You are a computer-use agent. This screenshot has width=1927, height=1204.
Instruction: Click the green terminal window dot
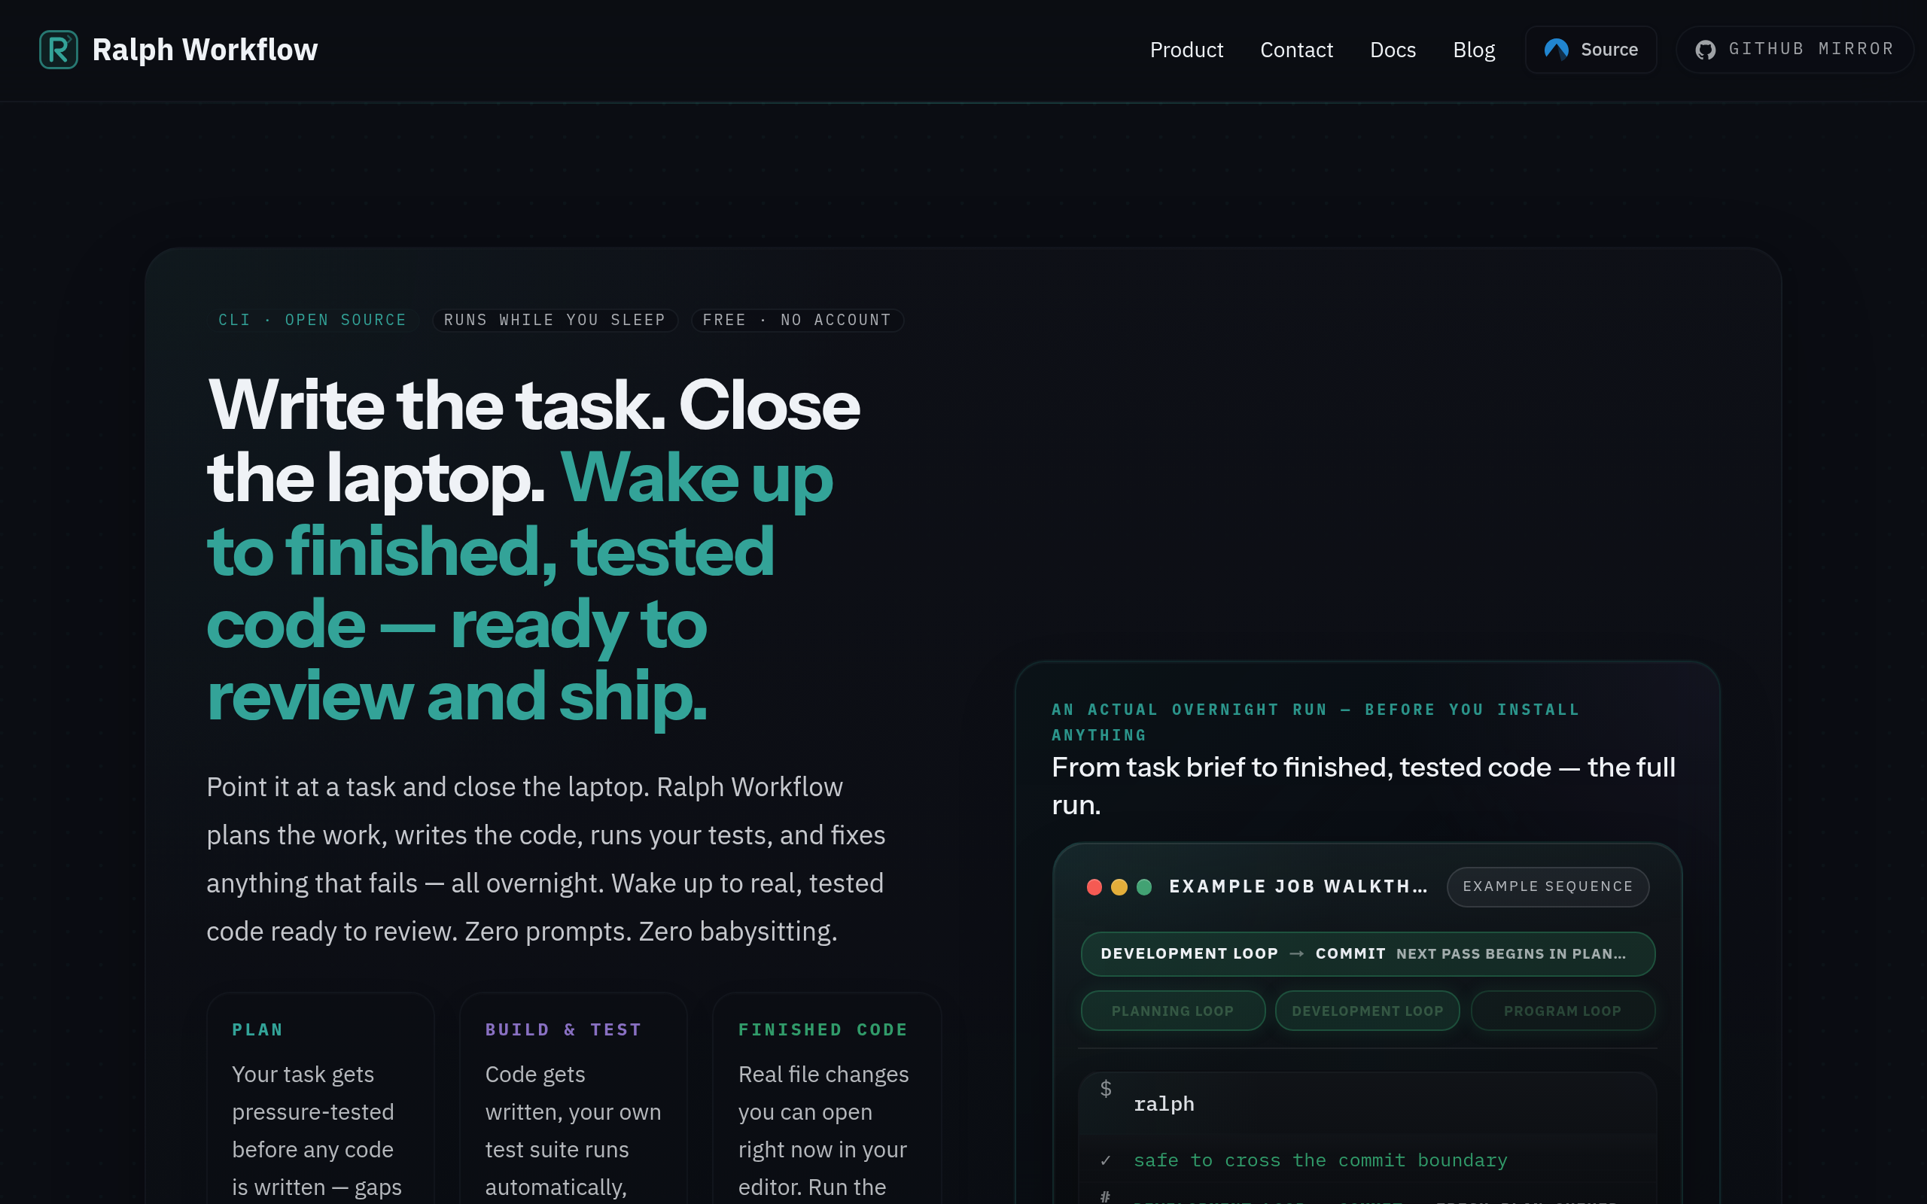1144,887
